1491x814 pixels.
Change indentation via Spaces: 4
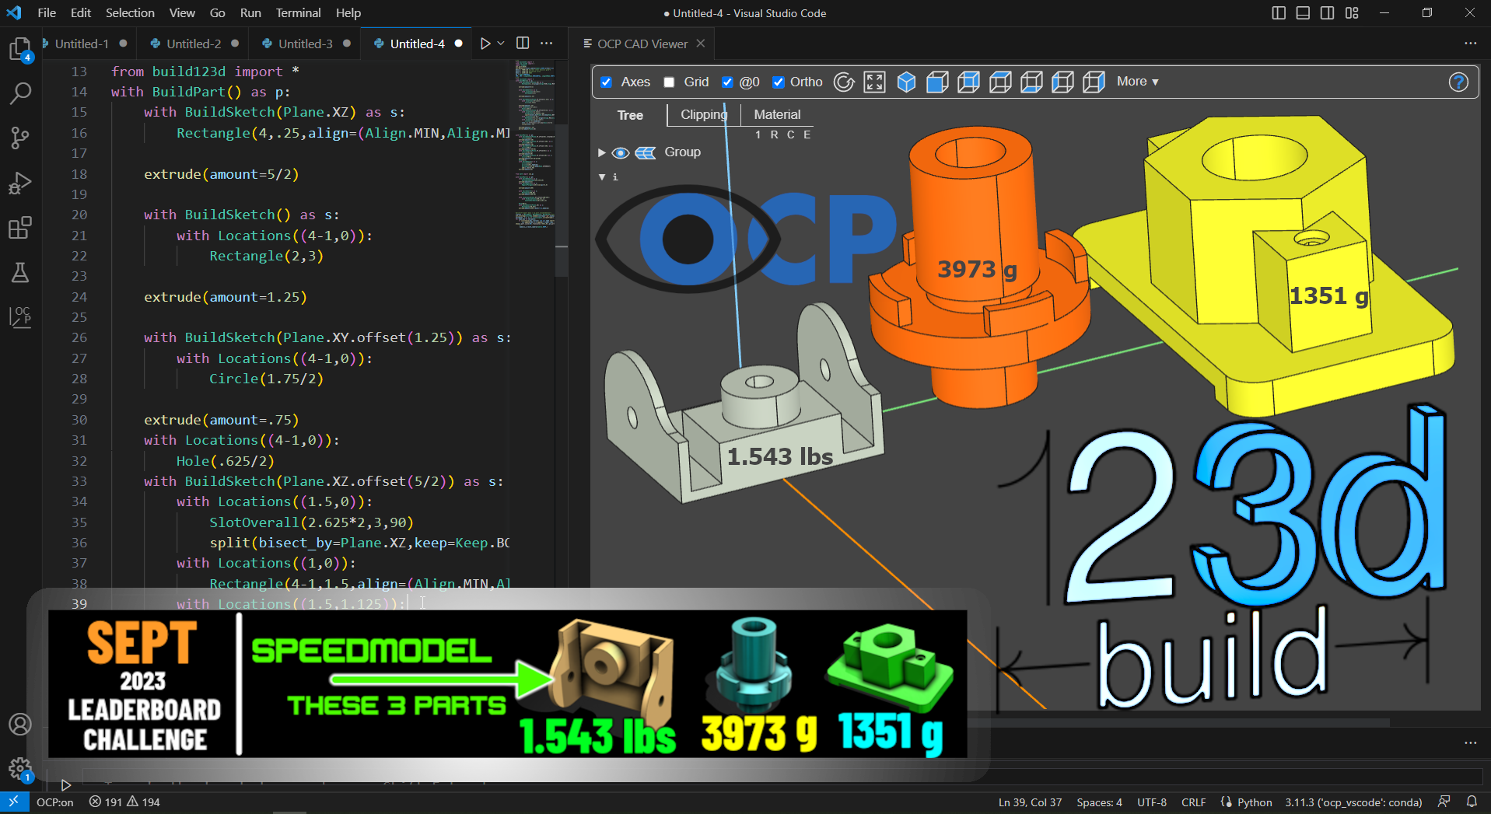coord(1099,802)
